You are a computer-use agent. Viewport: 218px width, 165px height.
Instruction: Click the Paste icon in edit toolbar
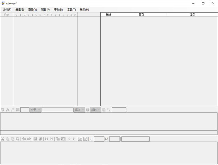[x=13, y=139]
